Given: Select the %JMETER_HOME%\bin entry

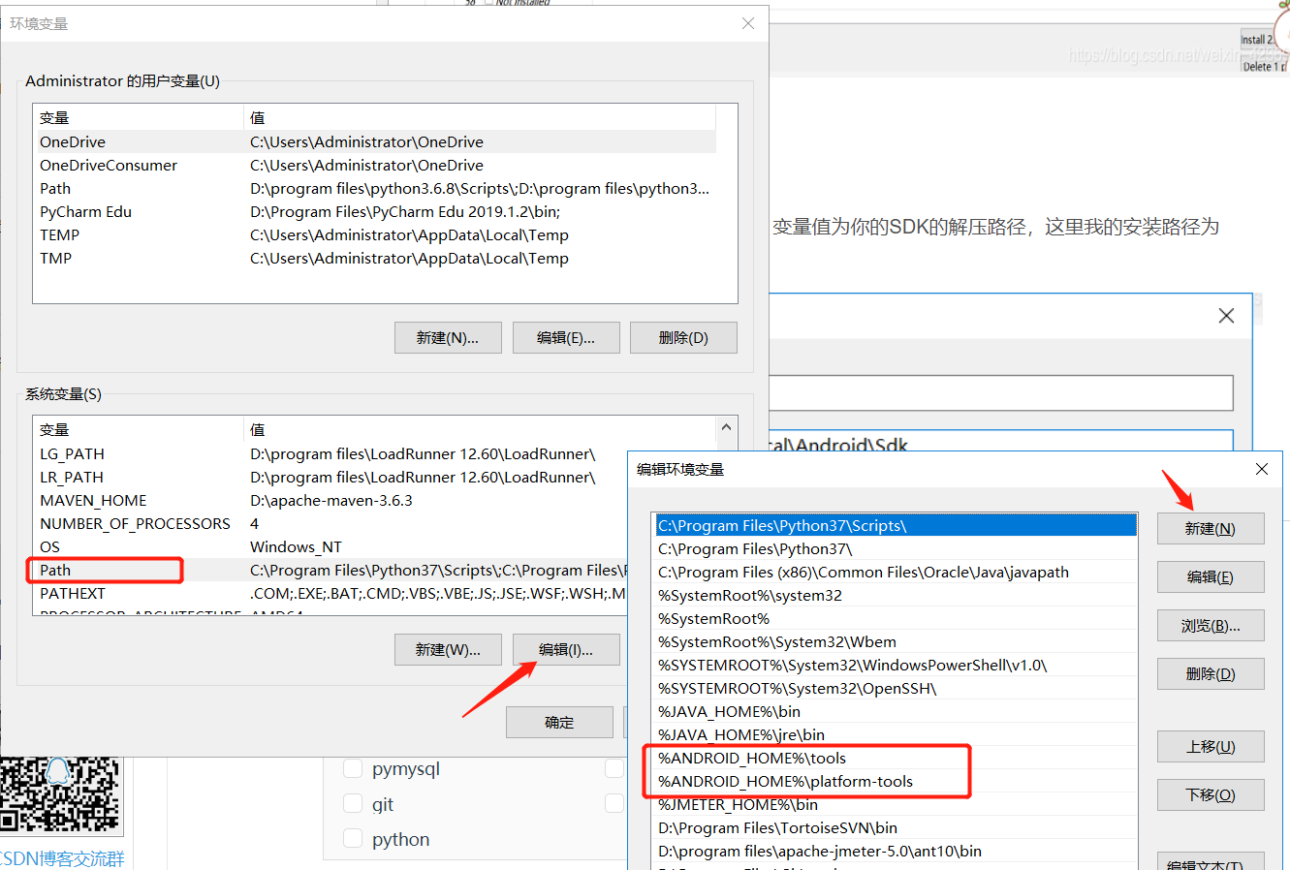Looking at the screenshot, I should [x=896, y=805].
